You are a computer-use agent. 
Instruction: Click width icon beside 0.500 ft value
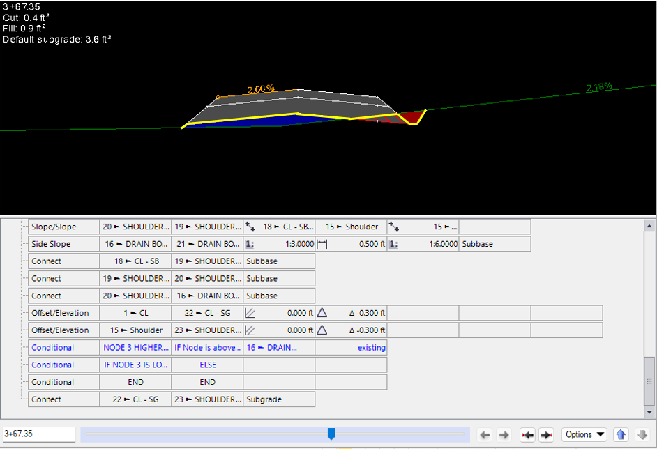click(x=322, y=244)
